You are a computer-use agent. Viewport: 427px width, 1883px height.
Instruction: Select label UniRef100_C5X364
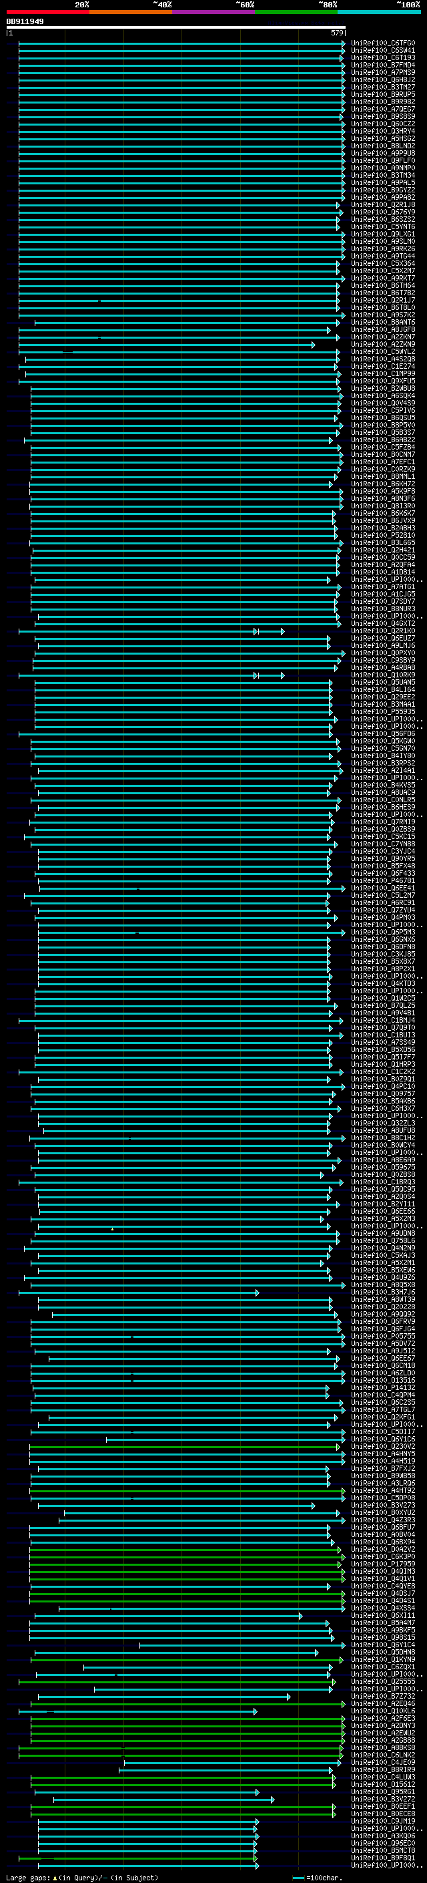(383, 264)
